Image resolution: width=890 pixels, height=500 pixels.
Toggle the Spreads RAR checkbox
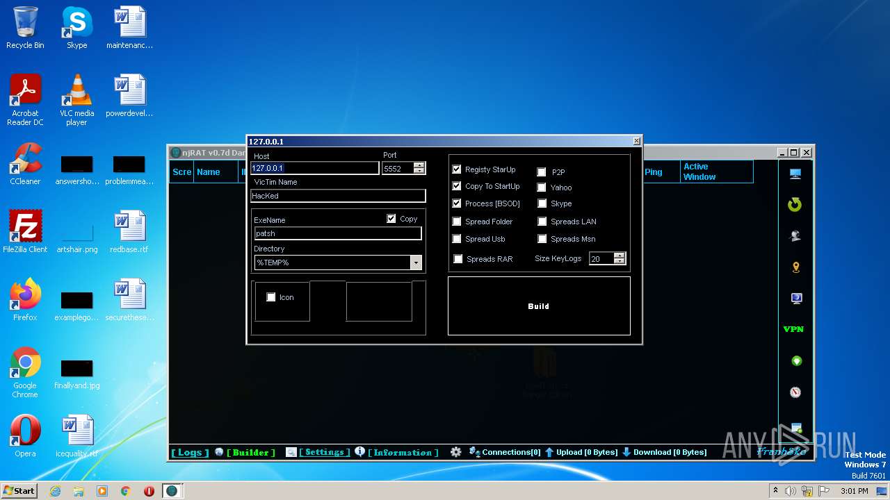point(458,259)
